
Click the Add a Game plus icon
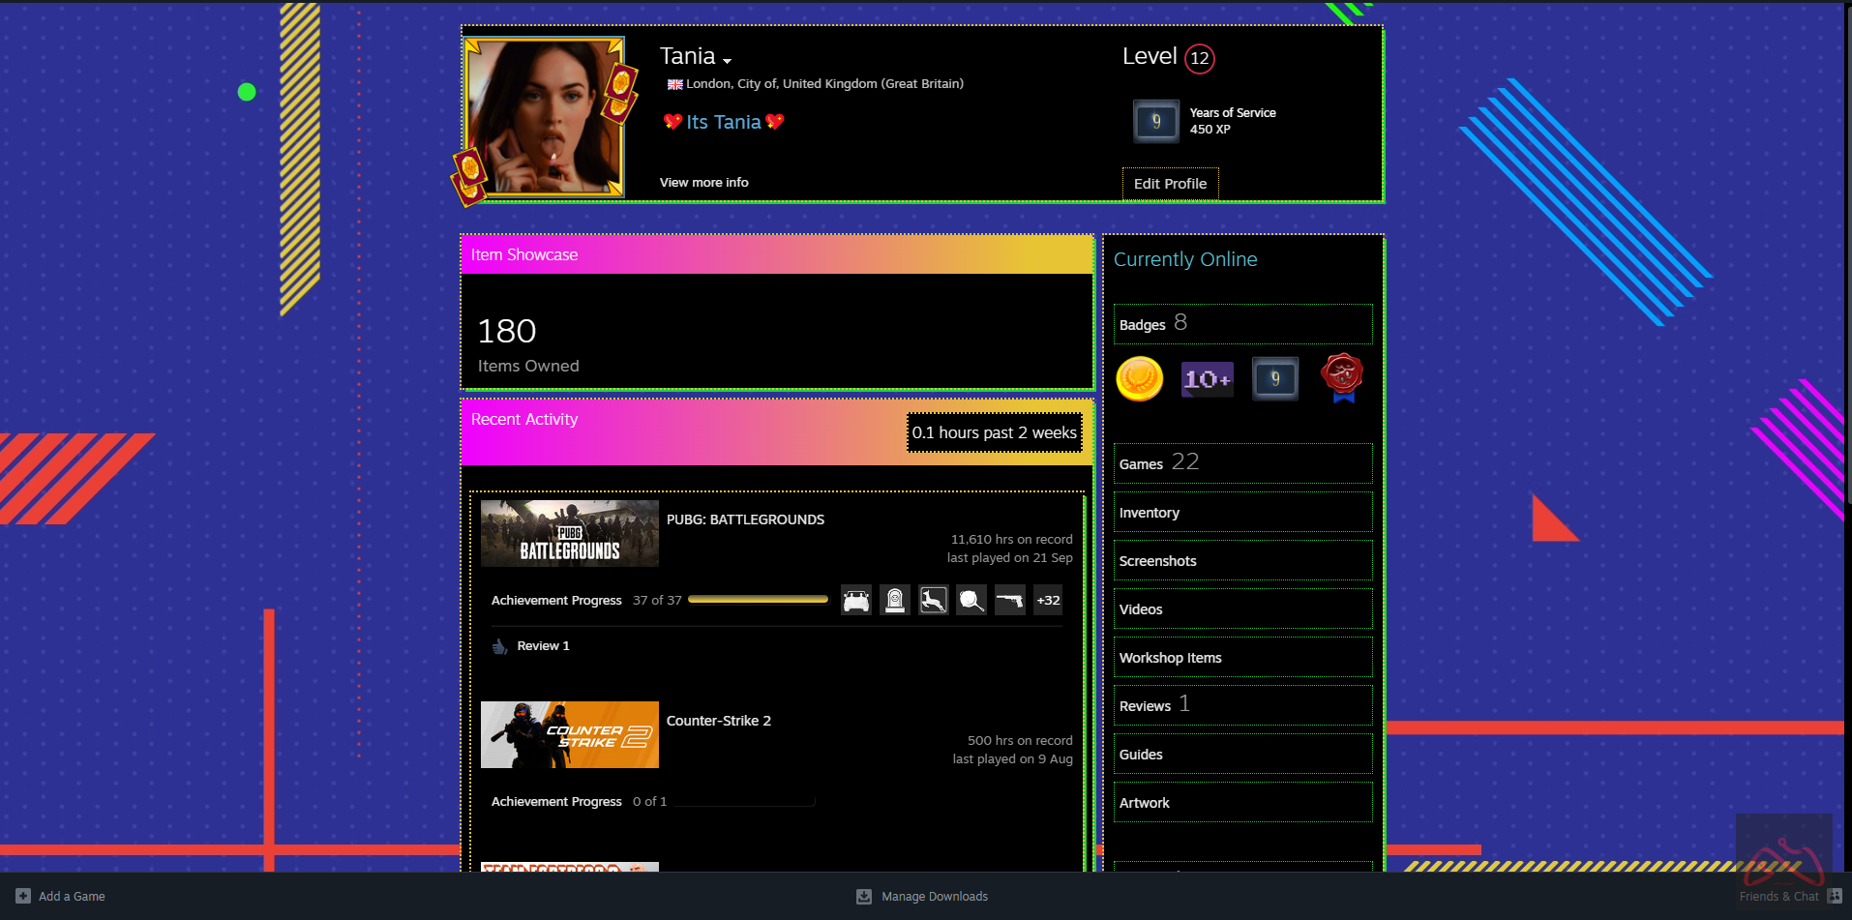23,896
